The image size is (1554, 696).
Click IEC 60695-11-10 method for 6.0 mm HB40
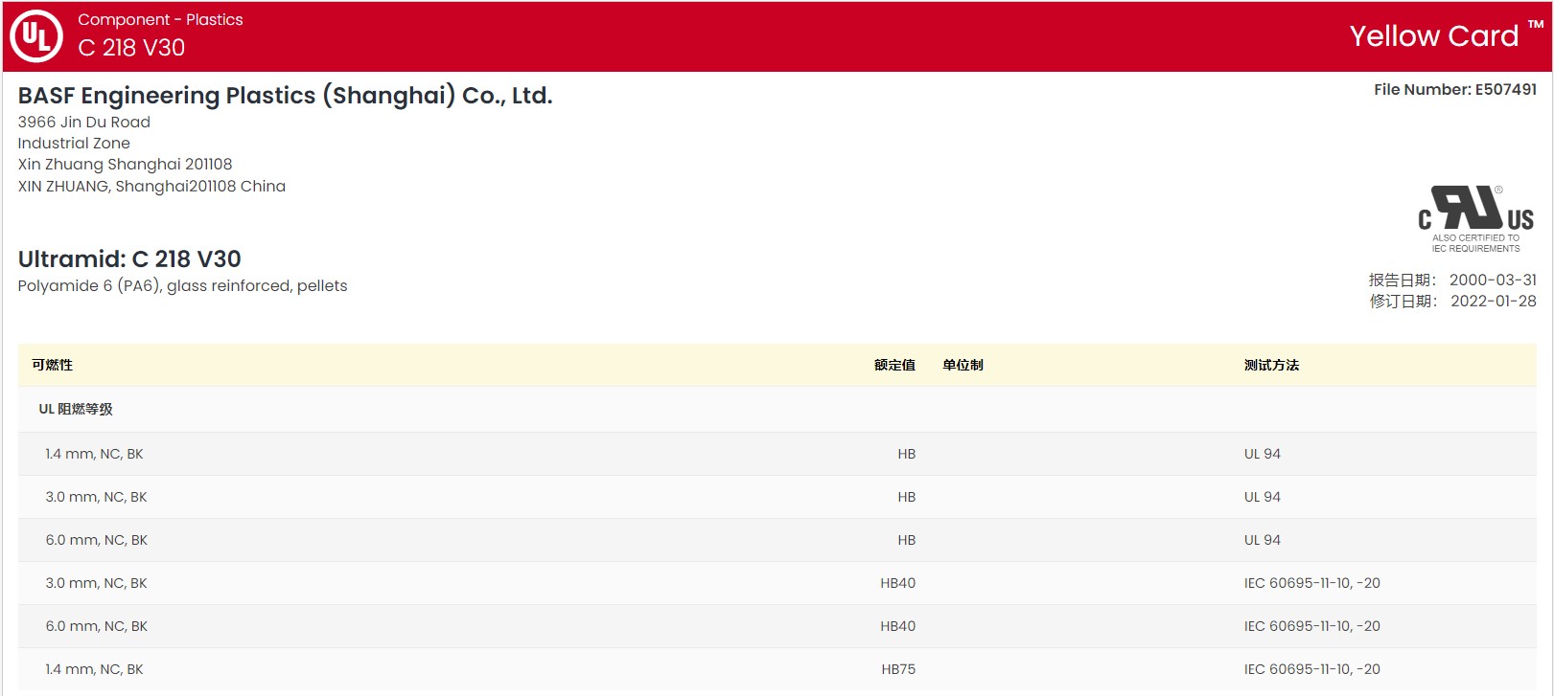(x=1312, y=626)
